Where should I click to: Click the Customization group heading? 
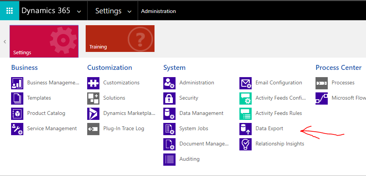tap(110, 68)
